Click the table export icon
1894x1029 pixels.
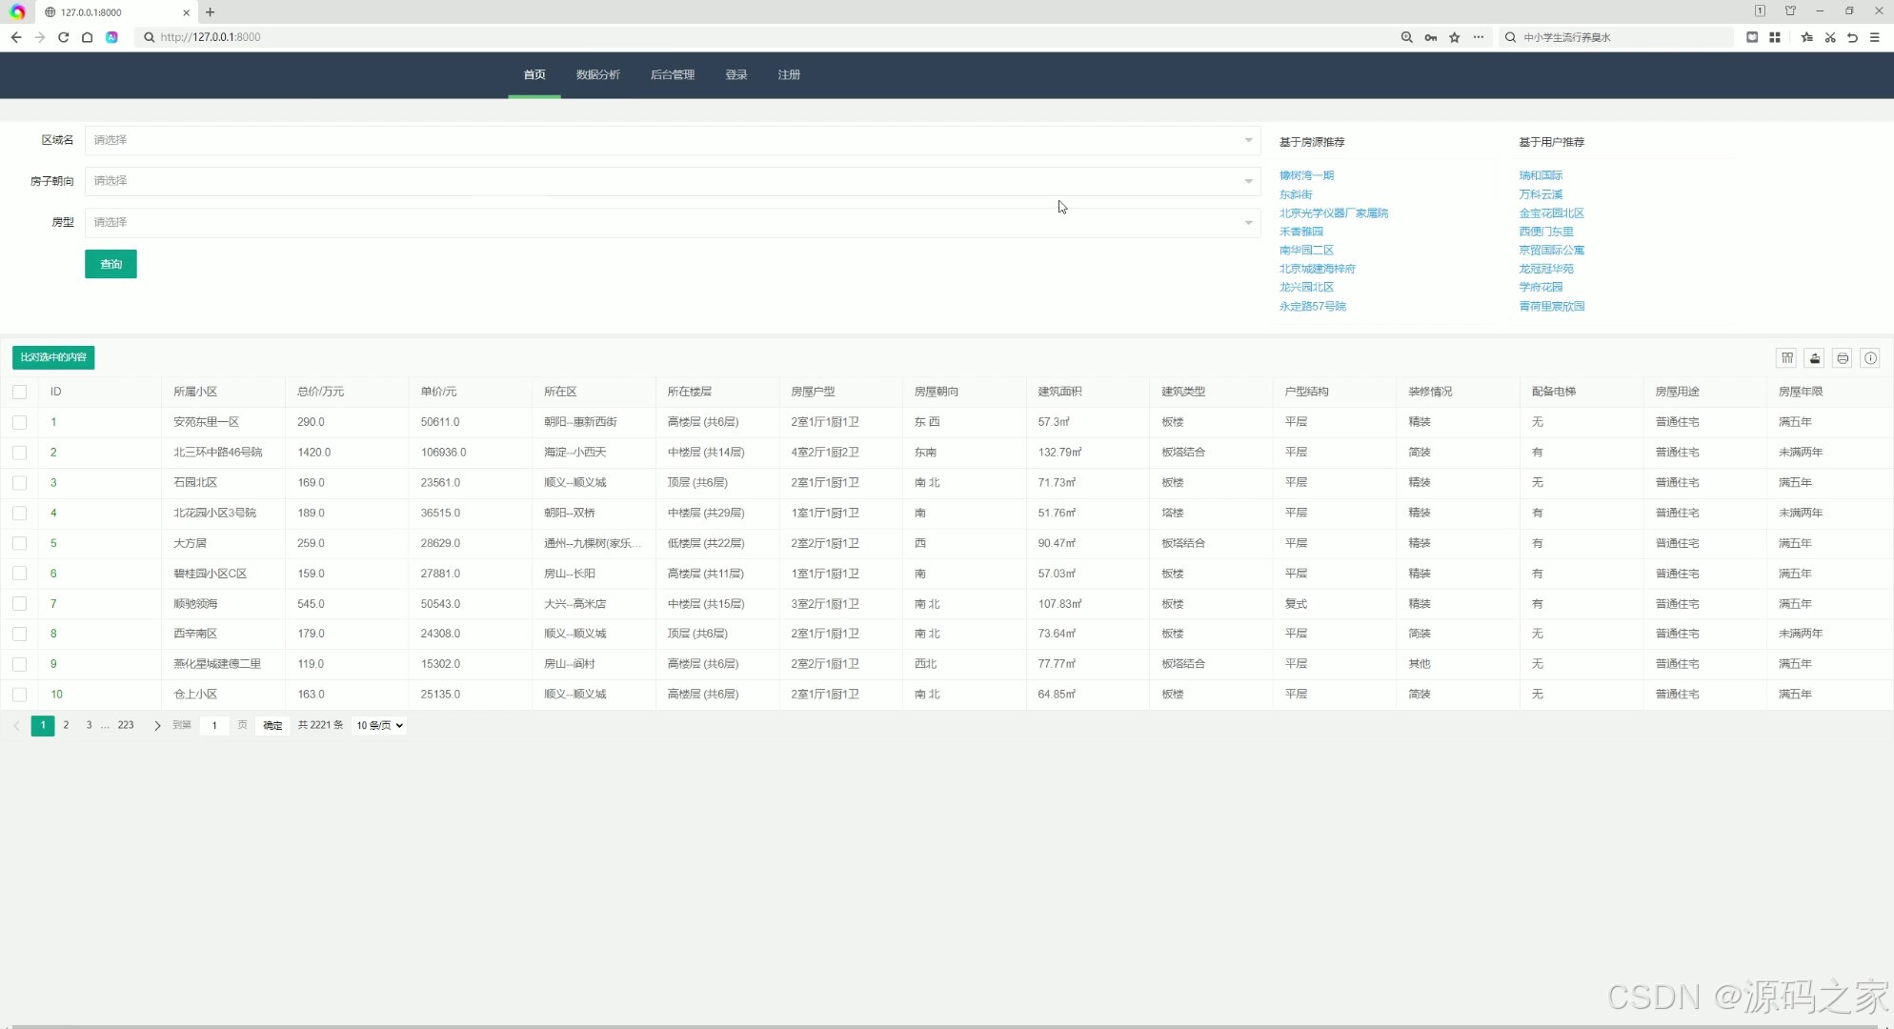1815,358
